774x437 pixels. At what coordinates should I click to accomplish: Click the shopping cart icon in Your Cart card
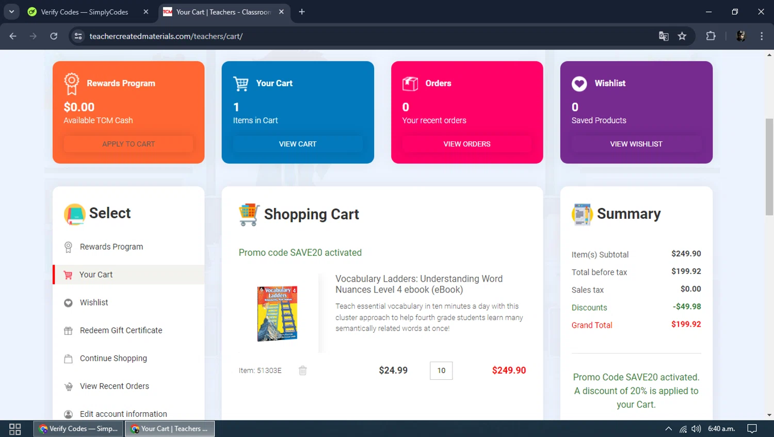[241, 83]
